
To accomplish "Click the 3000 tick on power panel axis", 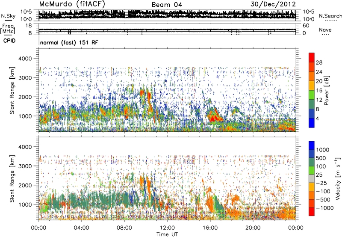I will [x=25, y=78].
